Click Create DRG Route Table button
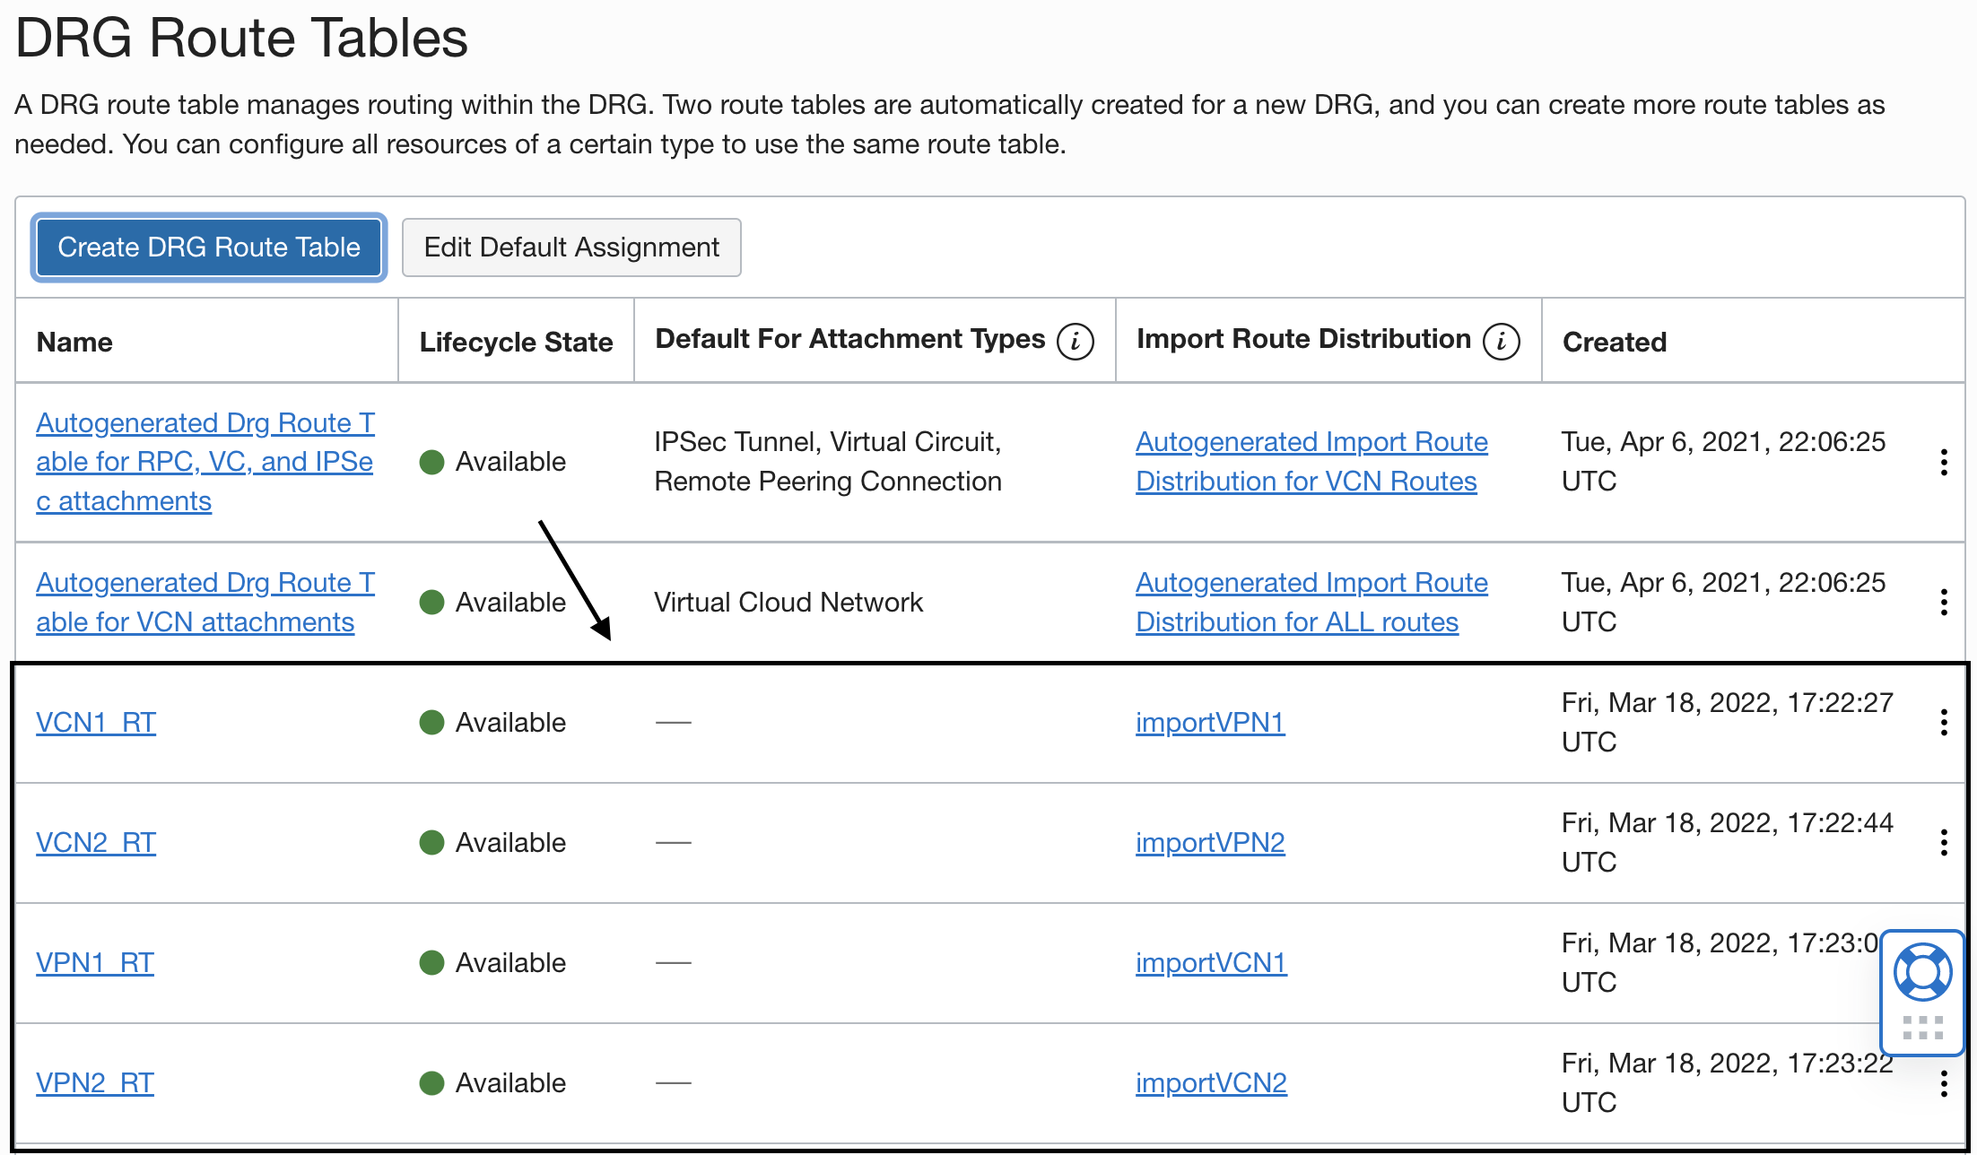This screenshot has width=1977, height=1155. point(209,247)
